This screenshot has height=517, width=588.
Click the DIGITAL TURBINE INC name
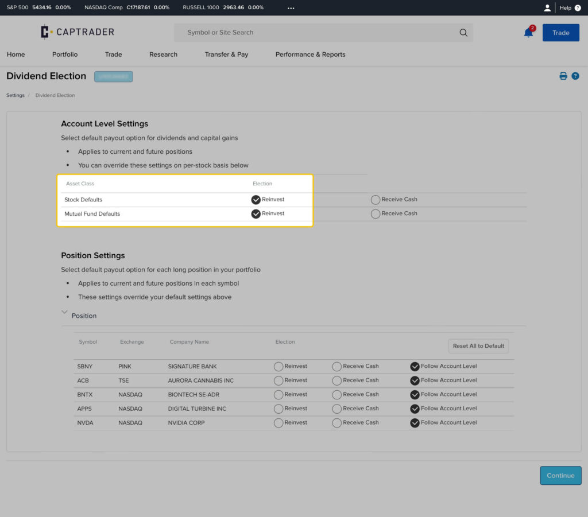pyautogui.click(x=197, y=409)
